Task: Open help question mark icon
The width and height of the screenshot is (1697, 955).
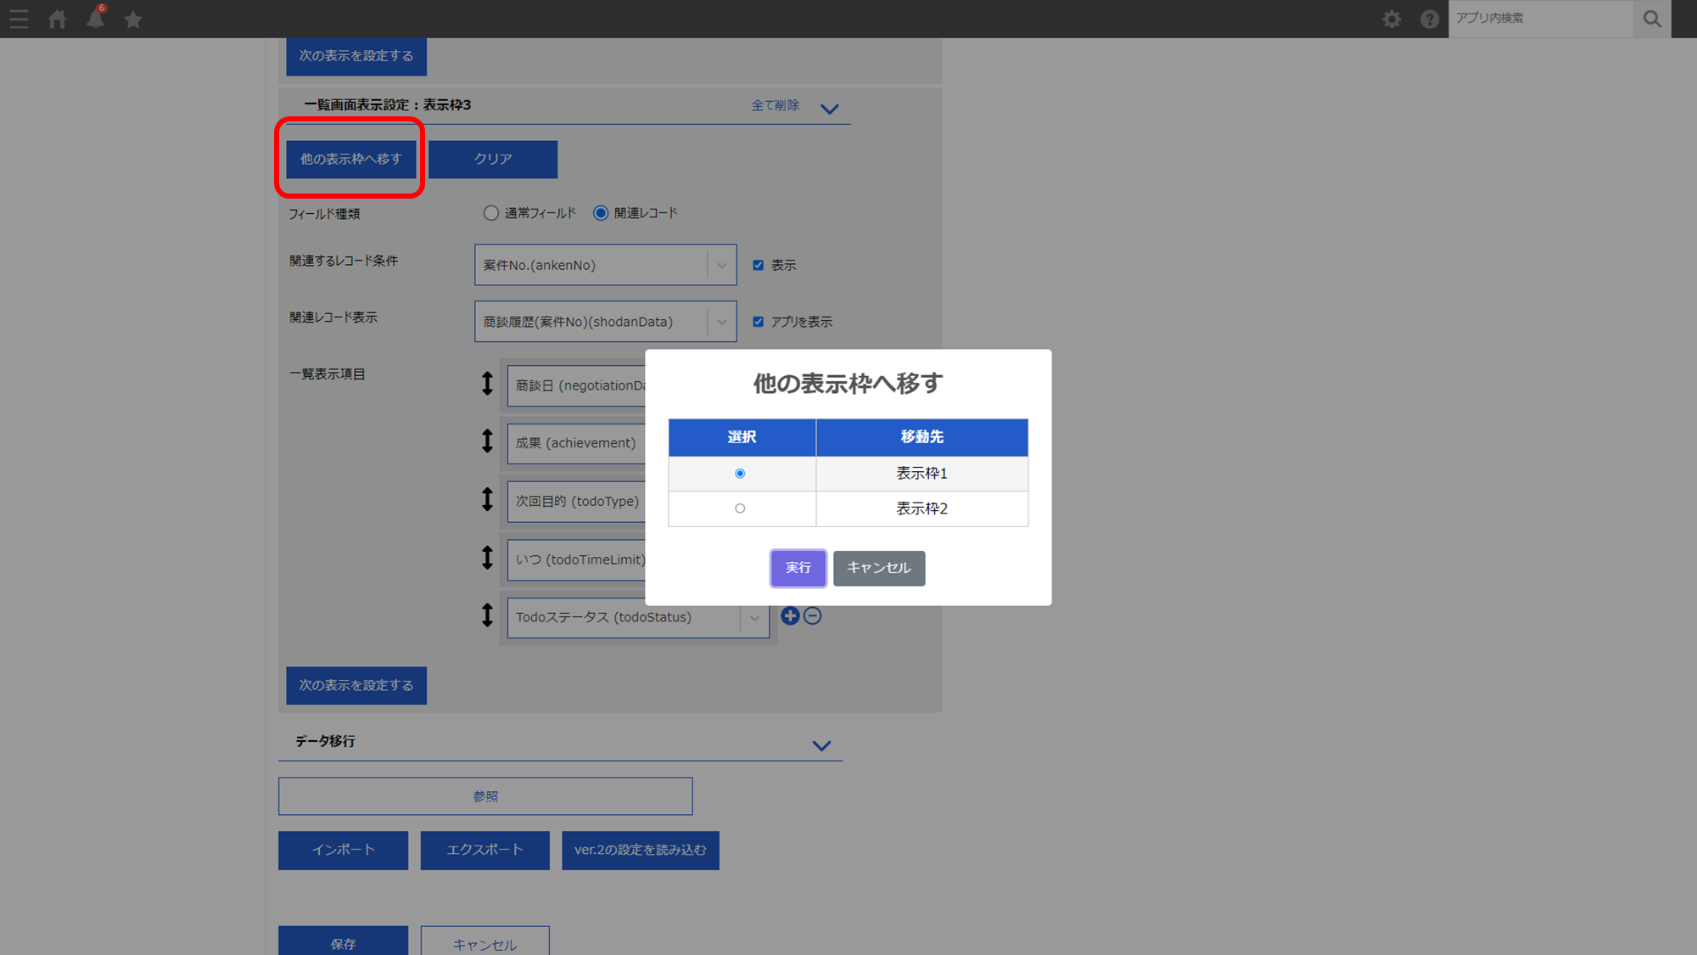Action: (1430, 19)
